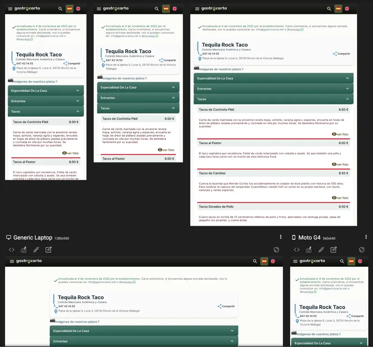Image resolution: width=373 pixels, height=347 pixels.
Task: Click the link/plug icon for Moto G4
Action: pos(321,250)
